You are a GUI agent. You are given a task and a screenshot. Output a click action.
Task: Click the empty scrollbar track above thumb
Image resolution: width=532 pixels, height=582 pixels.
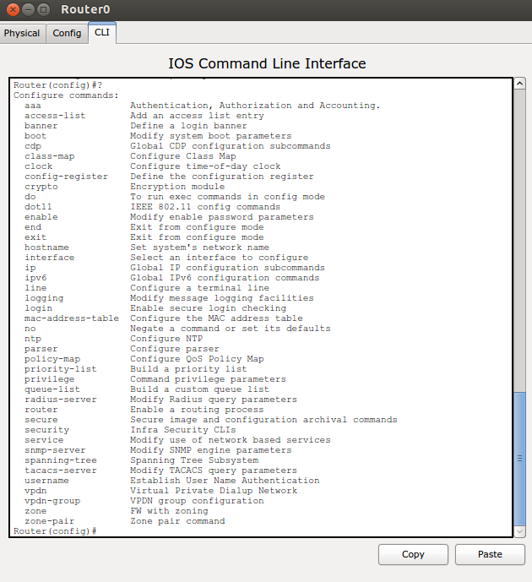pos(521,237)
